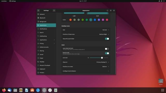Disable Panel mode switch
Viewport: 166px width, 93px height.
point(107,53)
